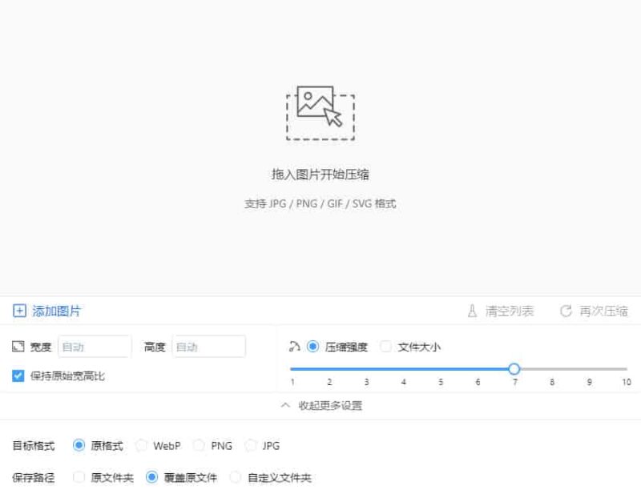Click the add image plus icon
The height and width of the screenshot is (502, 641).
pos(19,311)
